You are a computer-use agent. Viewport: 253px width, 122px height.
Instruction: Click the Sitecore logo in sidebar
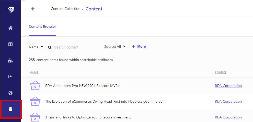point(10,9)
